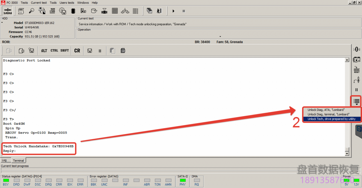Viewport: 362px width, 188px height.
Task: Click the lightbulb magnifier icon in toolbar
Action: click(31, 11)
